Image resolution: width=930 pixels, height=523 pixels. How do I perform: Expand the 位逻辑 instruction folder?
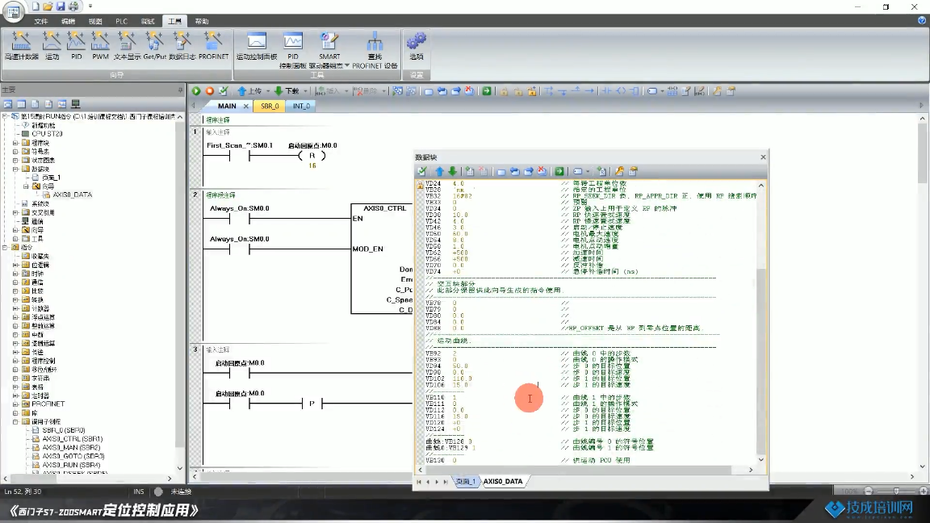pos(15,265)
